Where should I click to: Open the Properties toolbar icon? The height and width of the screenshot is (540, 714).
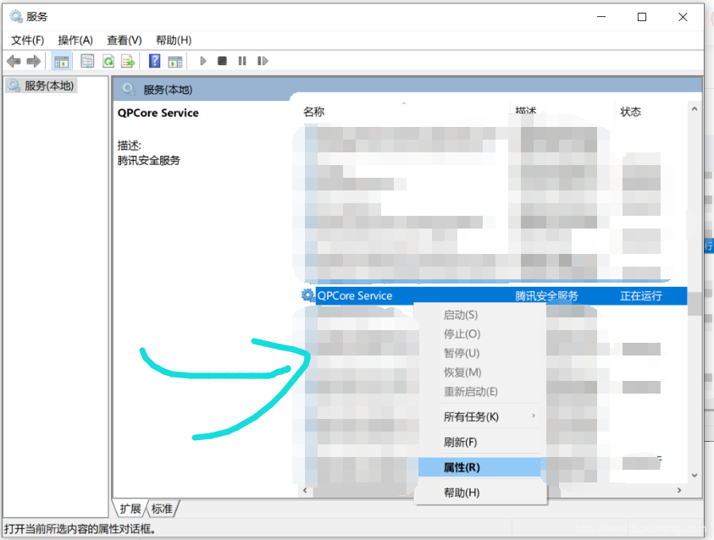coord(87,61)
